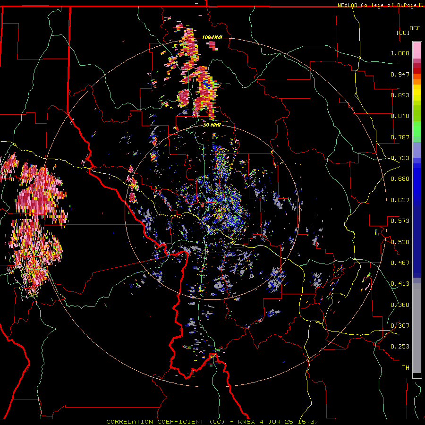
Task: Click the large gray band in the color scale
Action: click(x=417, y=328)
